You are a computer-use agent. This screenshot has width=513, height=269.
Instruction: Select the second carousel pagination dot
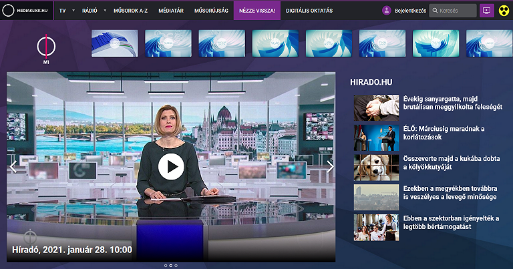[171, 266]
